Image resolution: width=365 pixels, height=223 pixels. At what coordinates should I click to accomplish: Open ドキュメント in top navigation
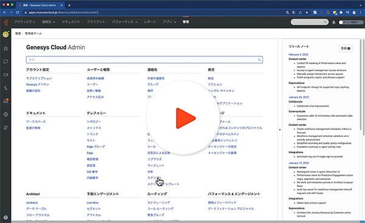pyautogui.click(x=71, y=22)
